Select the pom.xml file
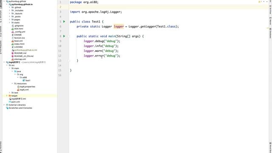The height and width of the screenshot is (153, 272). click(x=15, y=102)
